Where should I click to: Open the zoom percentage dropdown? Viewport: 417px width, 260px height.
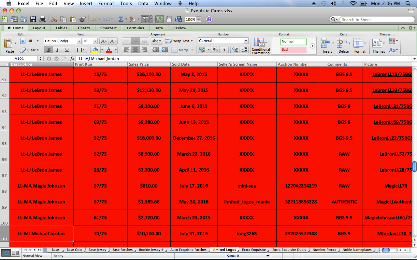pos(199,19)
